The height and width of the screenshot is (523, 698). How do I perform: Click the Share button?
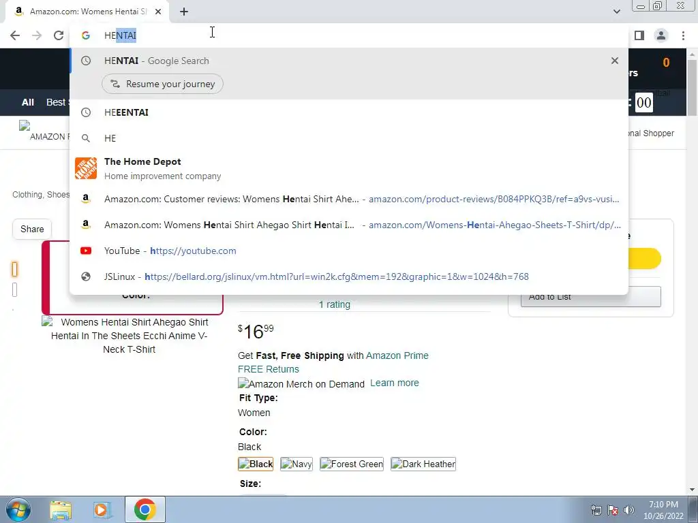pyautogui.click(x=32, y=229)
